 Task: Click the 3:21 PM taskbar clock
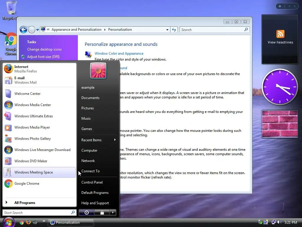290,222
